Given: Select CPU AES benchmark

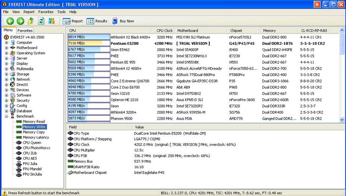Looking at the screenshot, I should [x=30, y=158].
